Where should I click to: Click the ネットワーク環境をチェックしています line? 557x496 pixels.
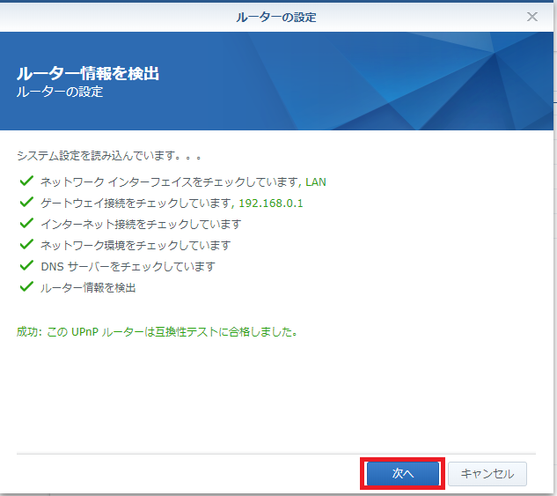(x=136, y=245)
